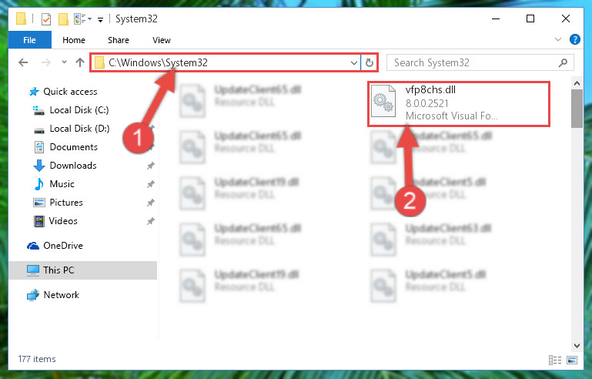Unpin Downloads from Quick access
The height and width of the screenshot is (379, 592).
(x=151, y=166)
